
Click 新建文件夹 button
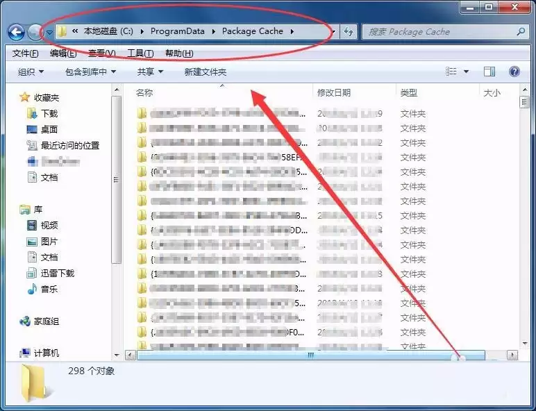(x=205, y=72)
